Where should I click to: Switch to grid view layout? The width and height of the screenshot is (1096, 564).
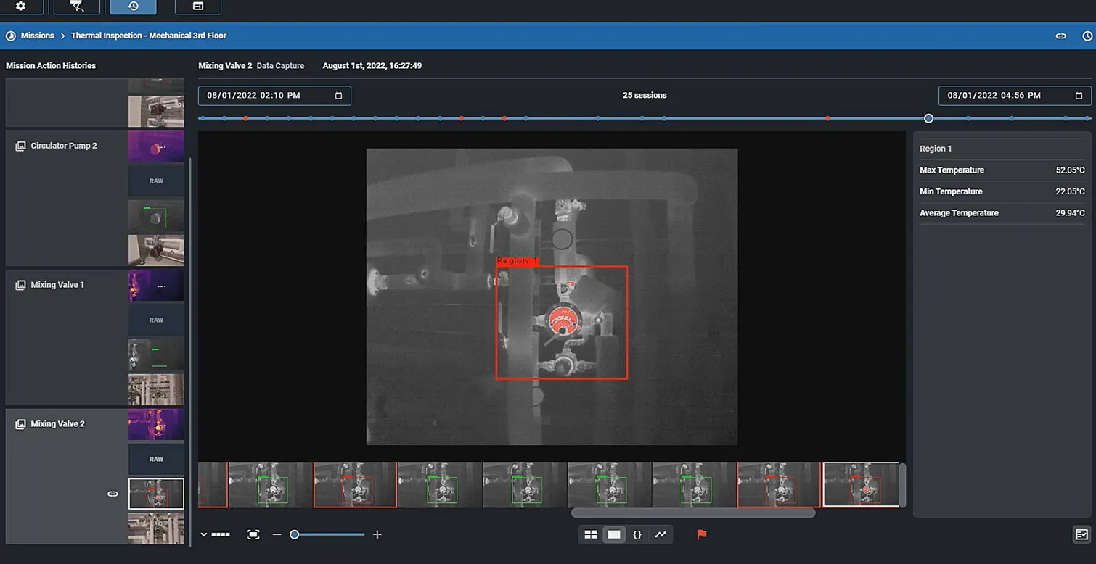coord(591,535)
